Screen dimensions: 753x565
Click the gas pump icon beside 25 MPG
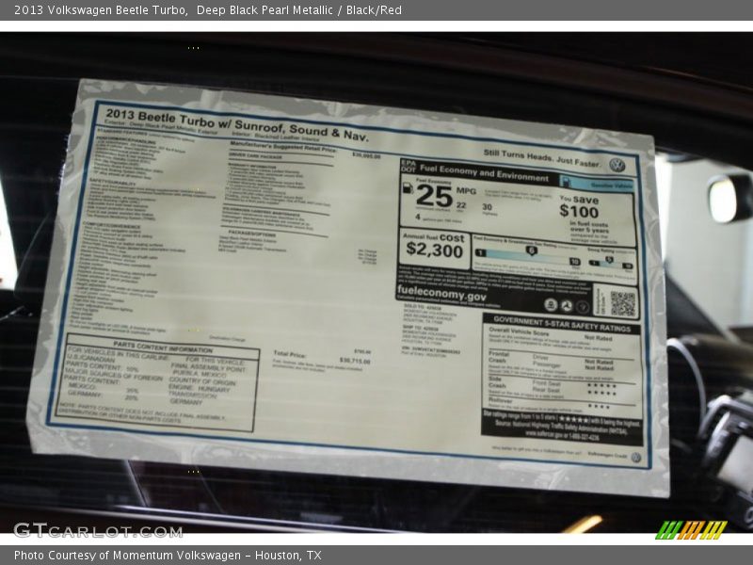(408, 188)
